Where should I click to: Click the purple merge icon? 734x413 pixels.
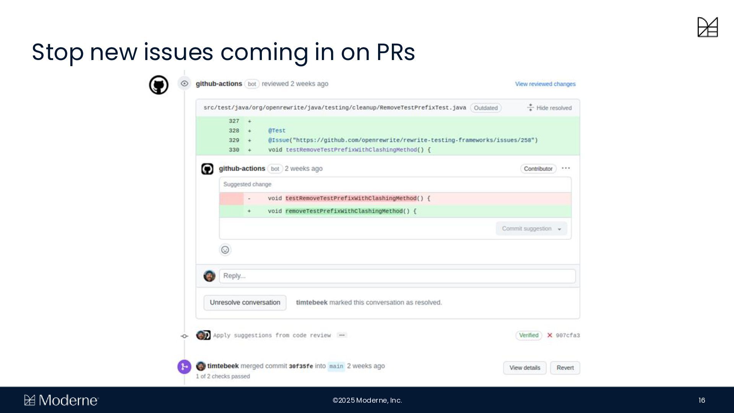click(x=184, y=366)
